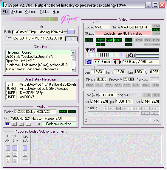Click the I/L interlace indicator
The height and width of the screenshot is (170, 167).
(x=99, y=85)
